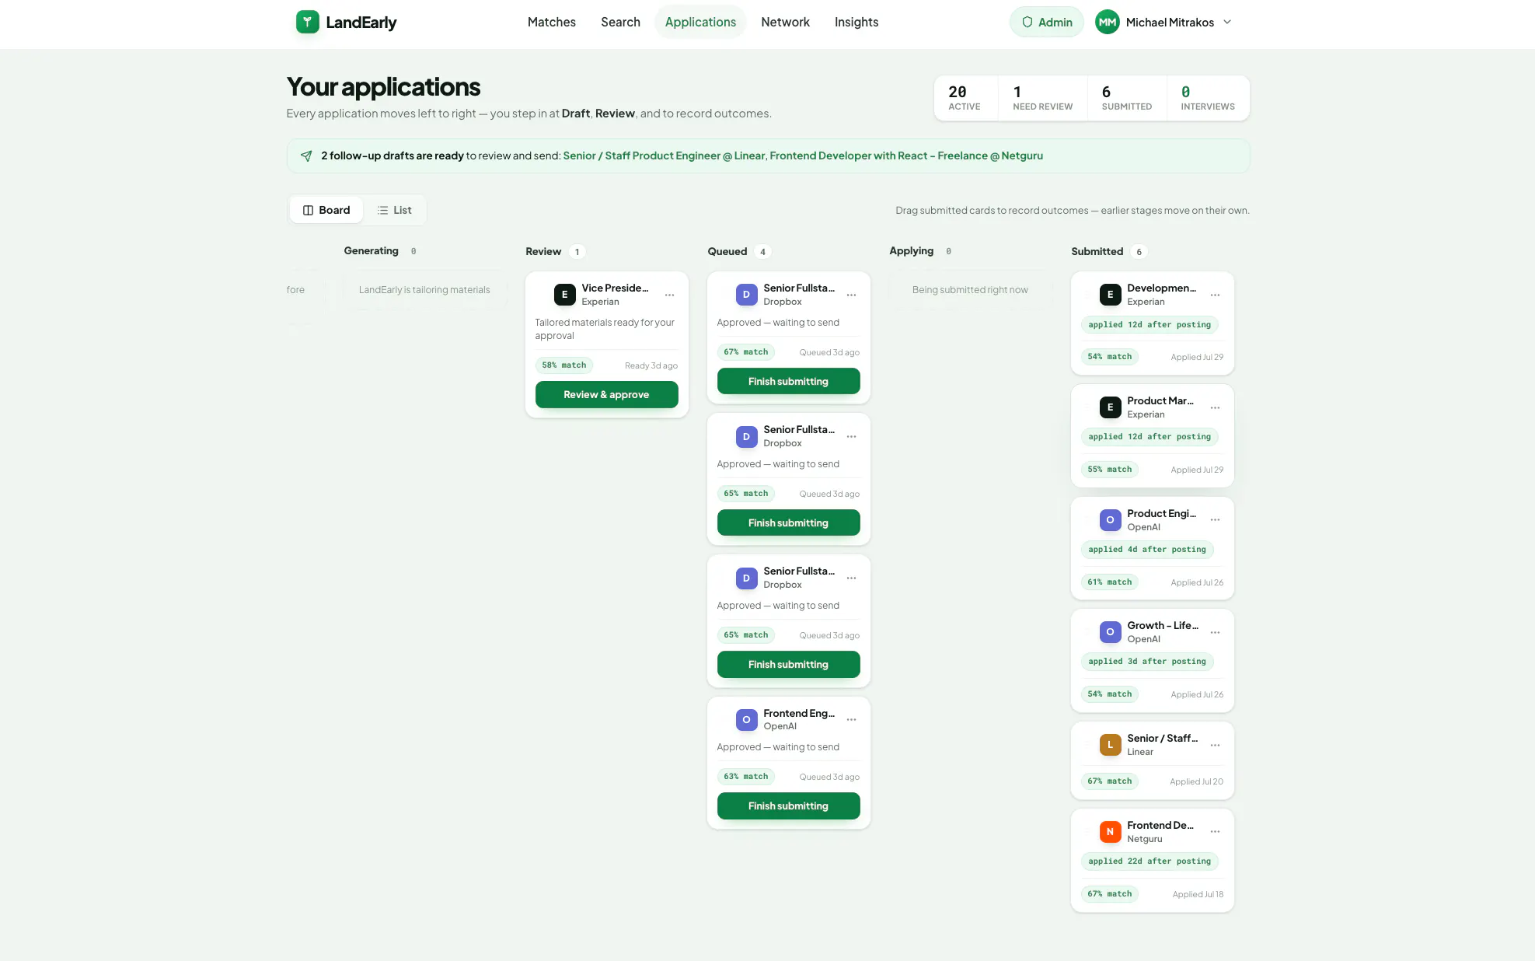
Task: Click the 20 Active stat
Action: (x=965, y=98)
